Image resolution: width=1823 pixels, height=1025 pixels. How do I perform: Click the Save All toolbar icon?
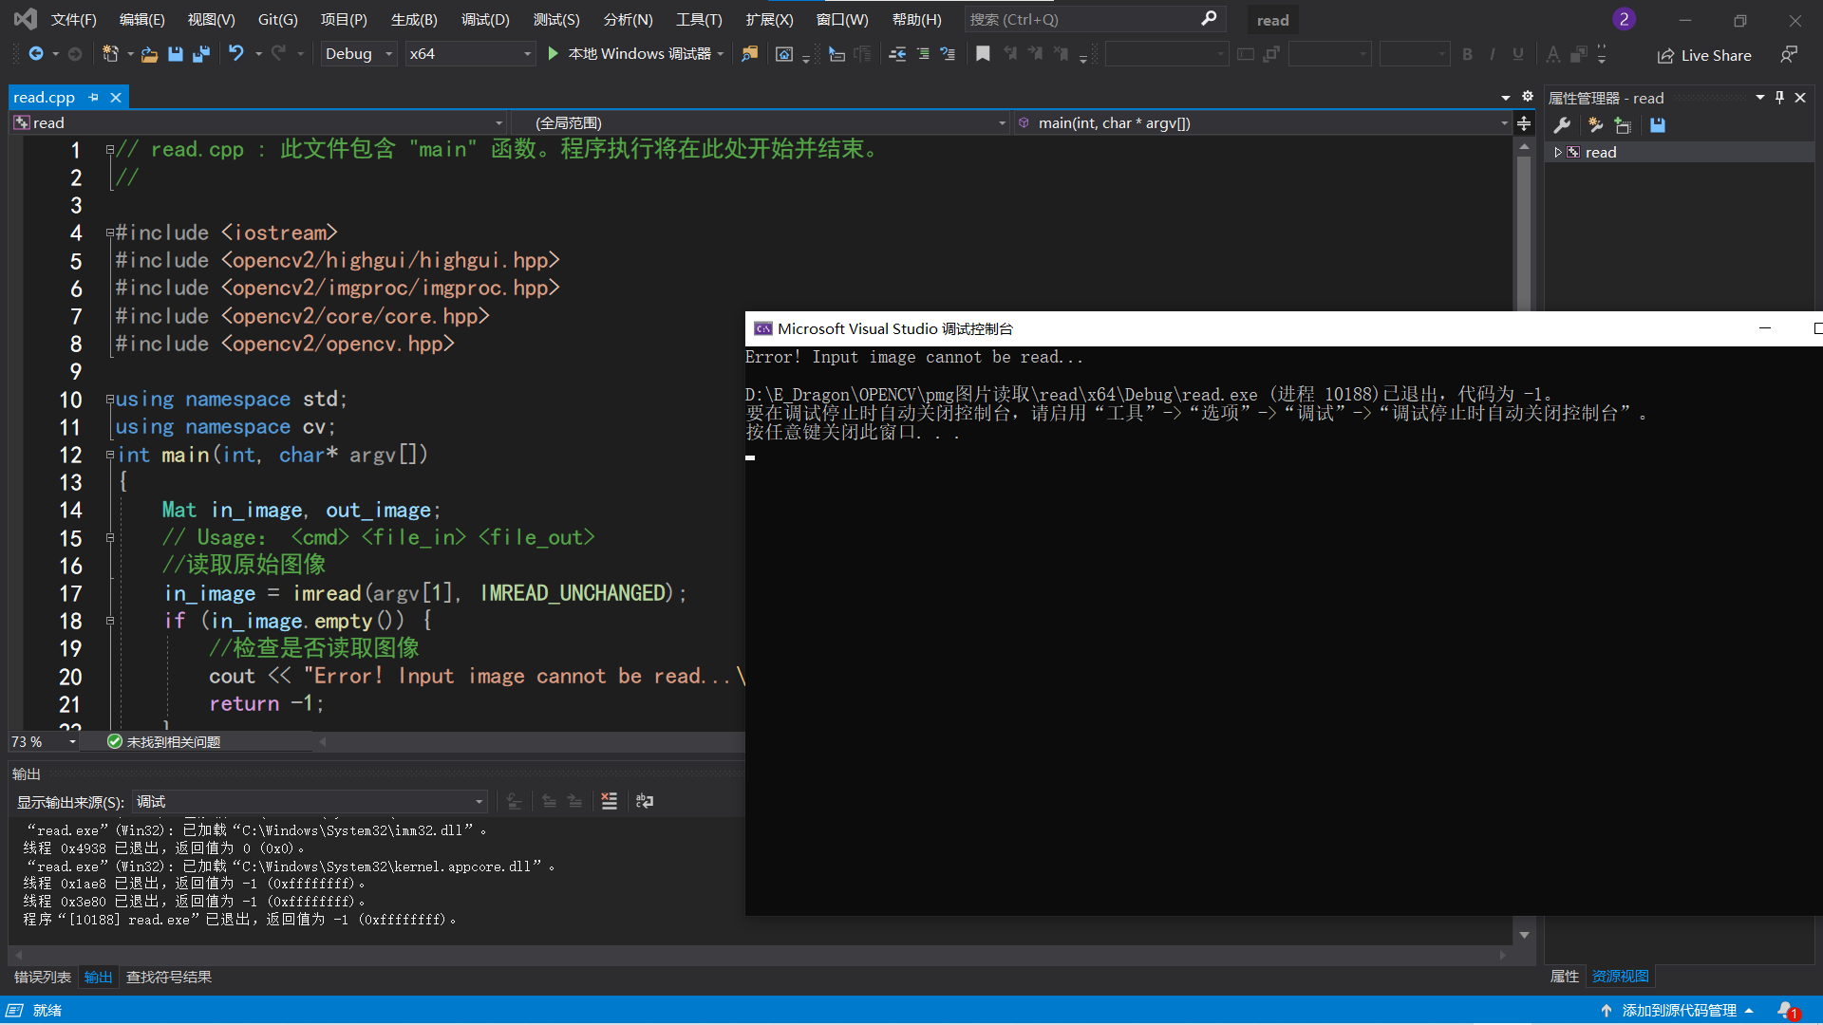click(201, 54)
